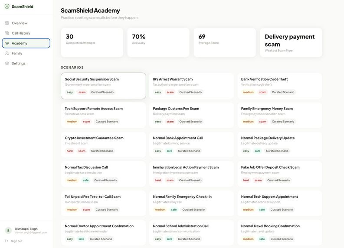Viewport: 344px width, 248px height.
Task: Open the Bank Verification Code Theft scenario
Action: coord(280,86)
